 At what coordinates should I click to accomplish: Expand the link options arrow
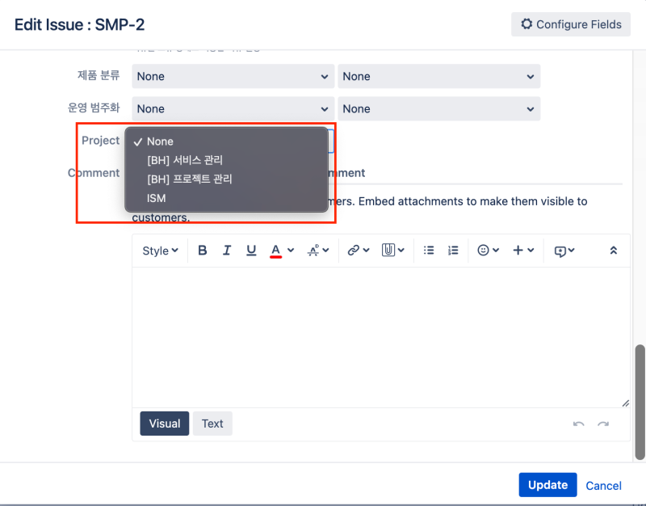[367, 251]
